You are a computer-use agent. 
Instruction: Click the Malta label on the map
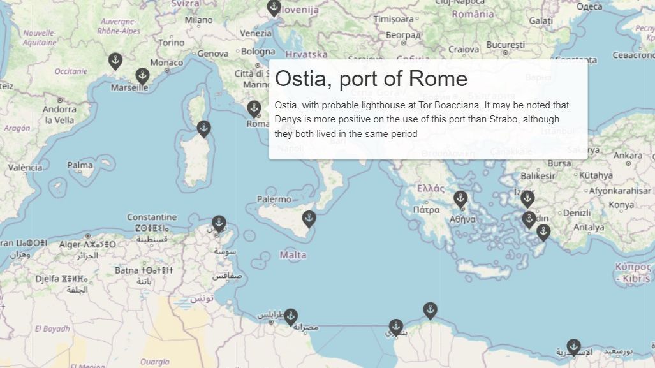point(293,255)
